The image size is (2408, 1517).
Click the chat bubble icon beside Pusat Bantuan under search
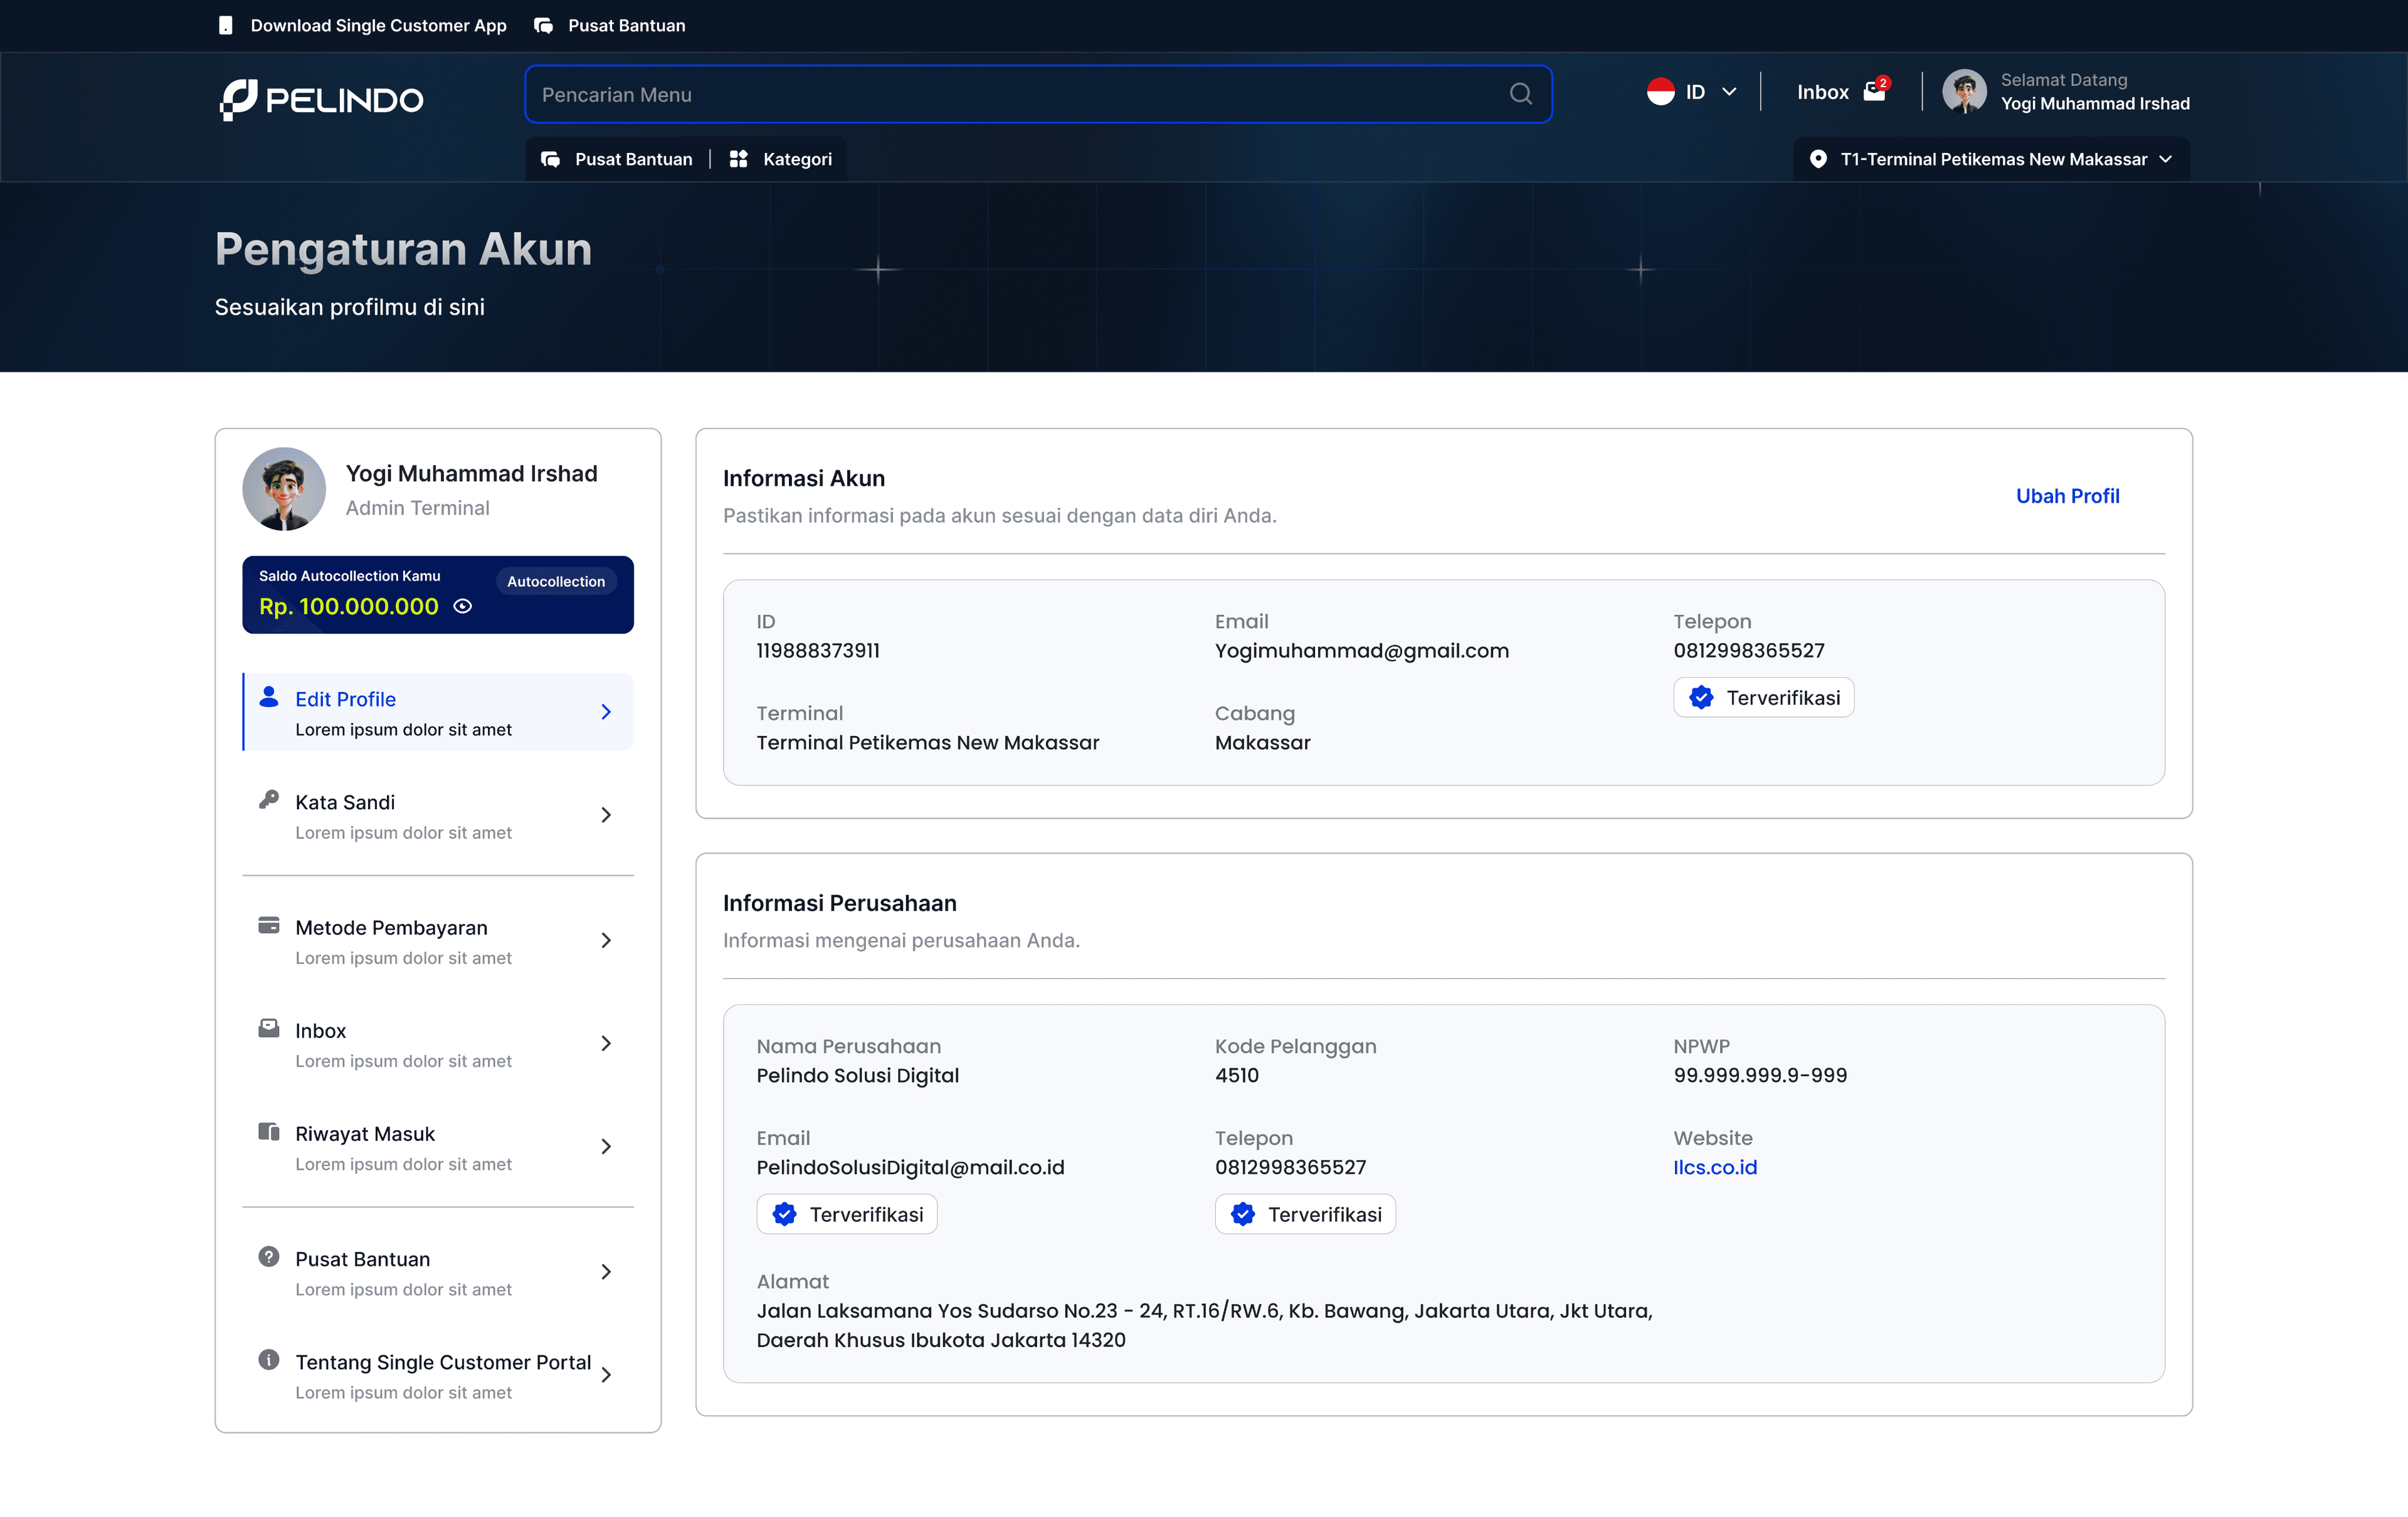(550, 159)
